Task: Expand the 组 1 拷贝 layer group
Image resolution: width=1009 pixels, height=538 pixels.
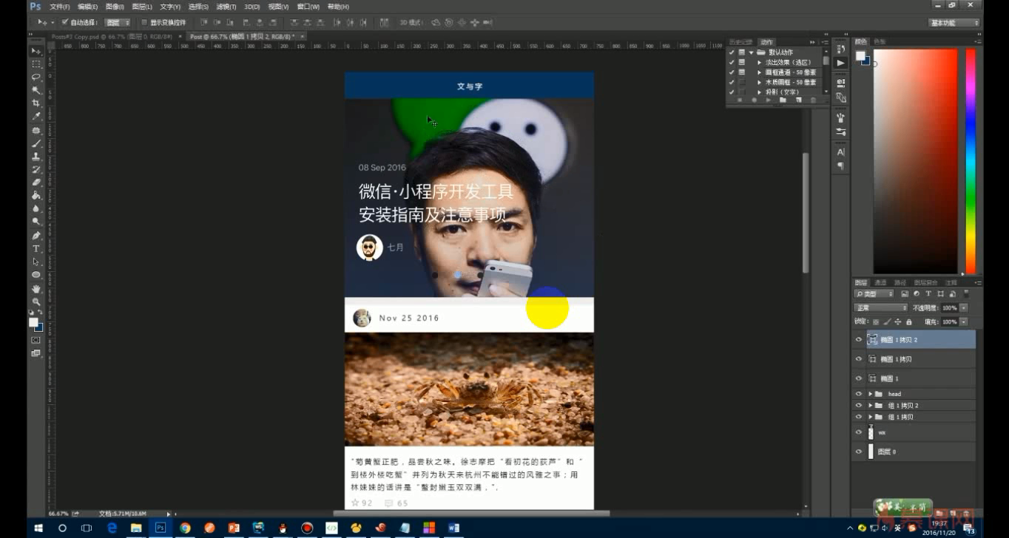Action: [x=870, y=417]
